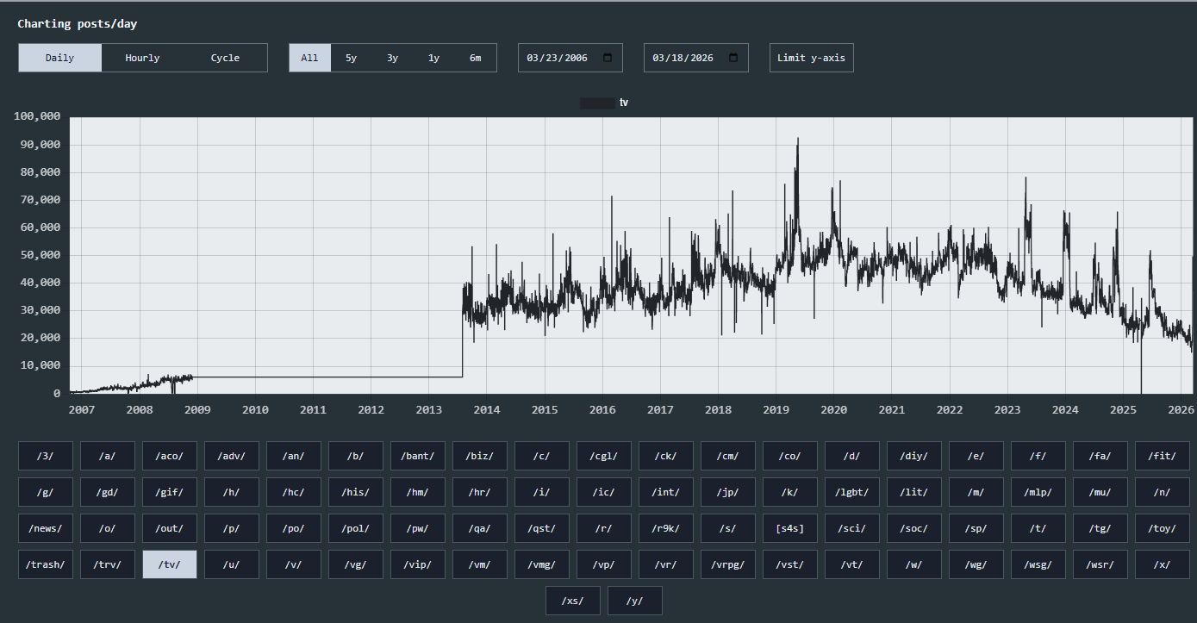Click the end date field 03/18/2026

696,58
